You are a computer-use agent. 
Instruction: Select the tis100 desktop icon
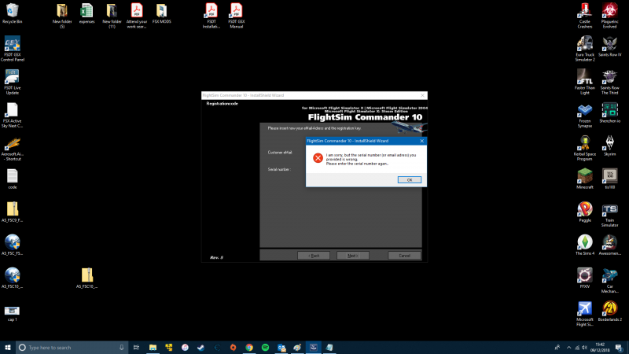coord(609,179)
